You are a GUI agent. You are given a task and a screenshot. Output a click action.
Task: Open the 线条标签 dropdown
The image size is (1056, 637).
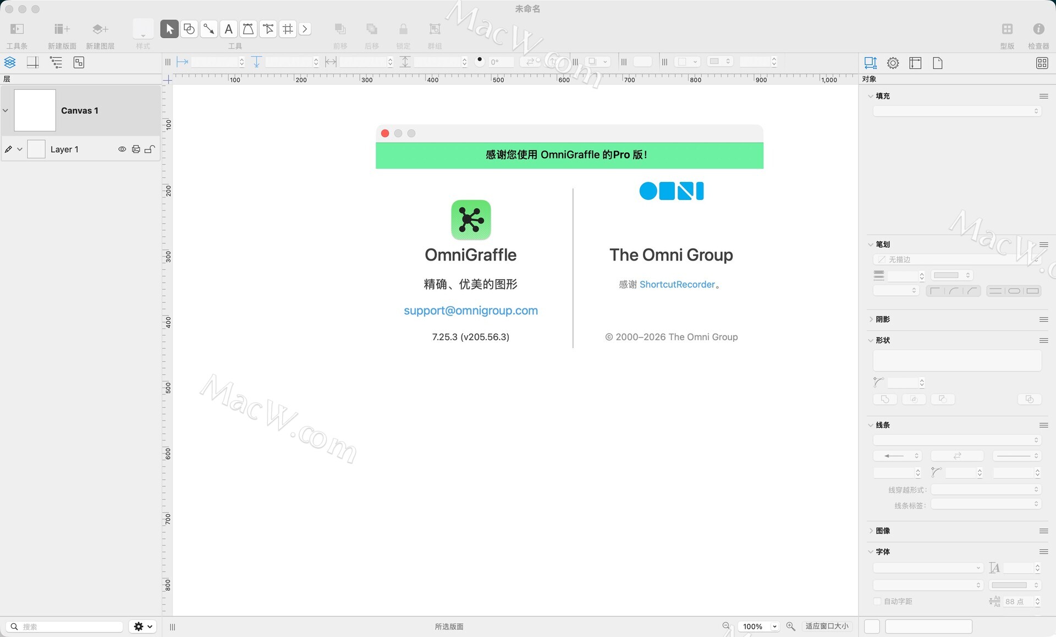(986, 504)
